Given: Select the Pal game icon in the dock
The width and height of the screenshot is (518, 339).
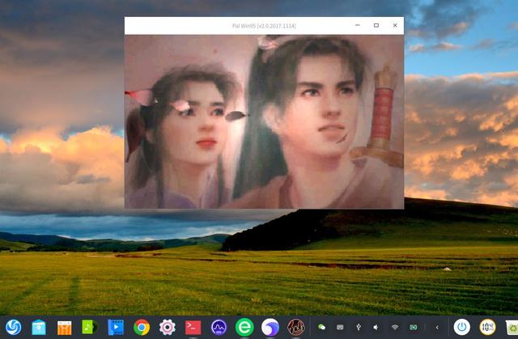Looking at the screenshot, I should point(295,327).
